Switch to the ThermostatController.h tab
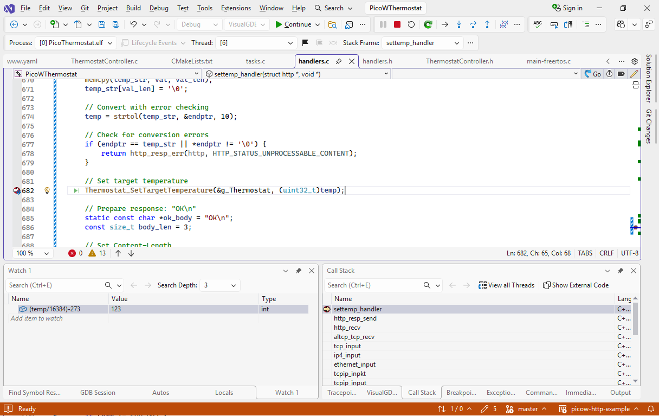659x416 pixels. (459, 61)
